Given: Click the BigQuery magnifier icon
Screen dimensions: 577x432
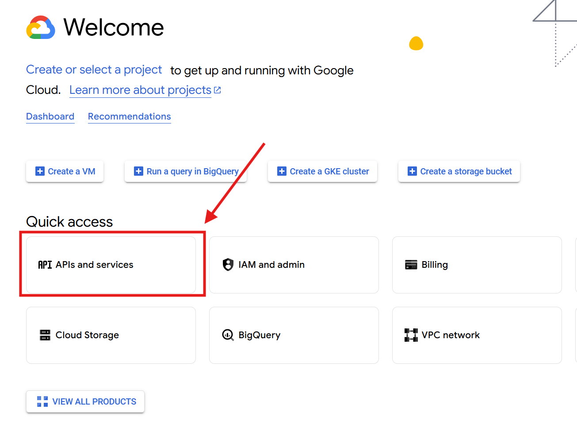Looking at the screenshot, I should [x=228, y=335].
